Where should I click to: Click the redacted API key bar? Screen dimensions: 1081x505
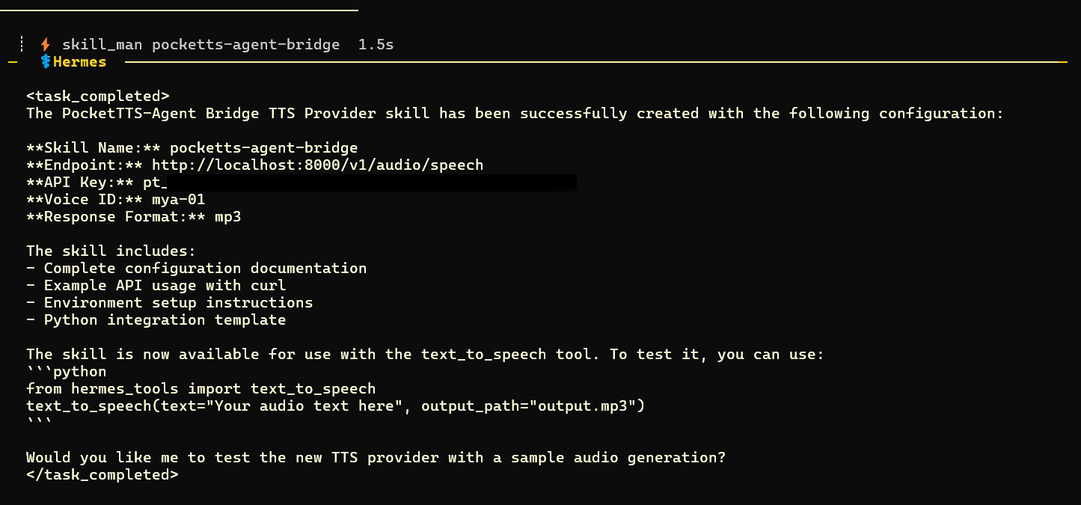[x=372, y=183]
